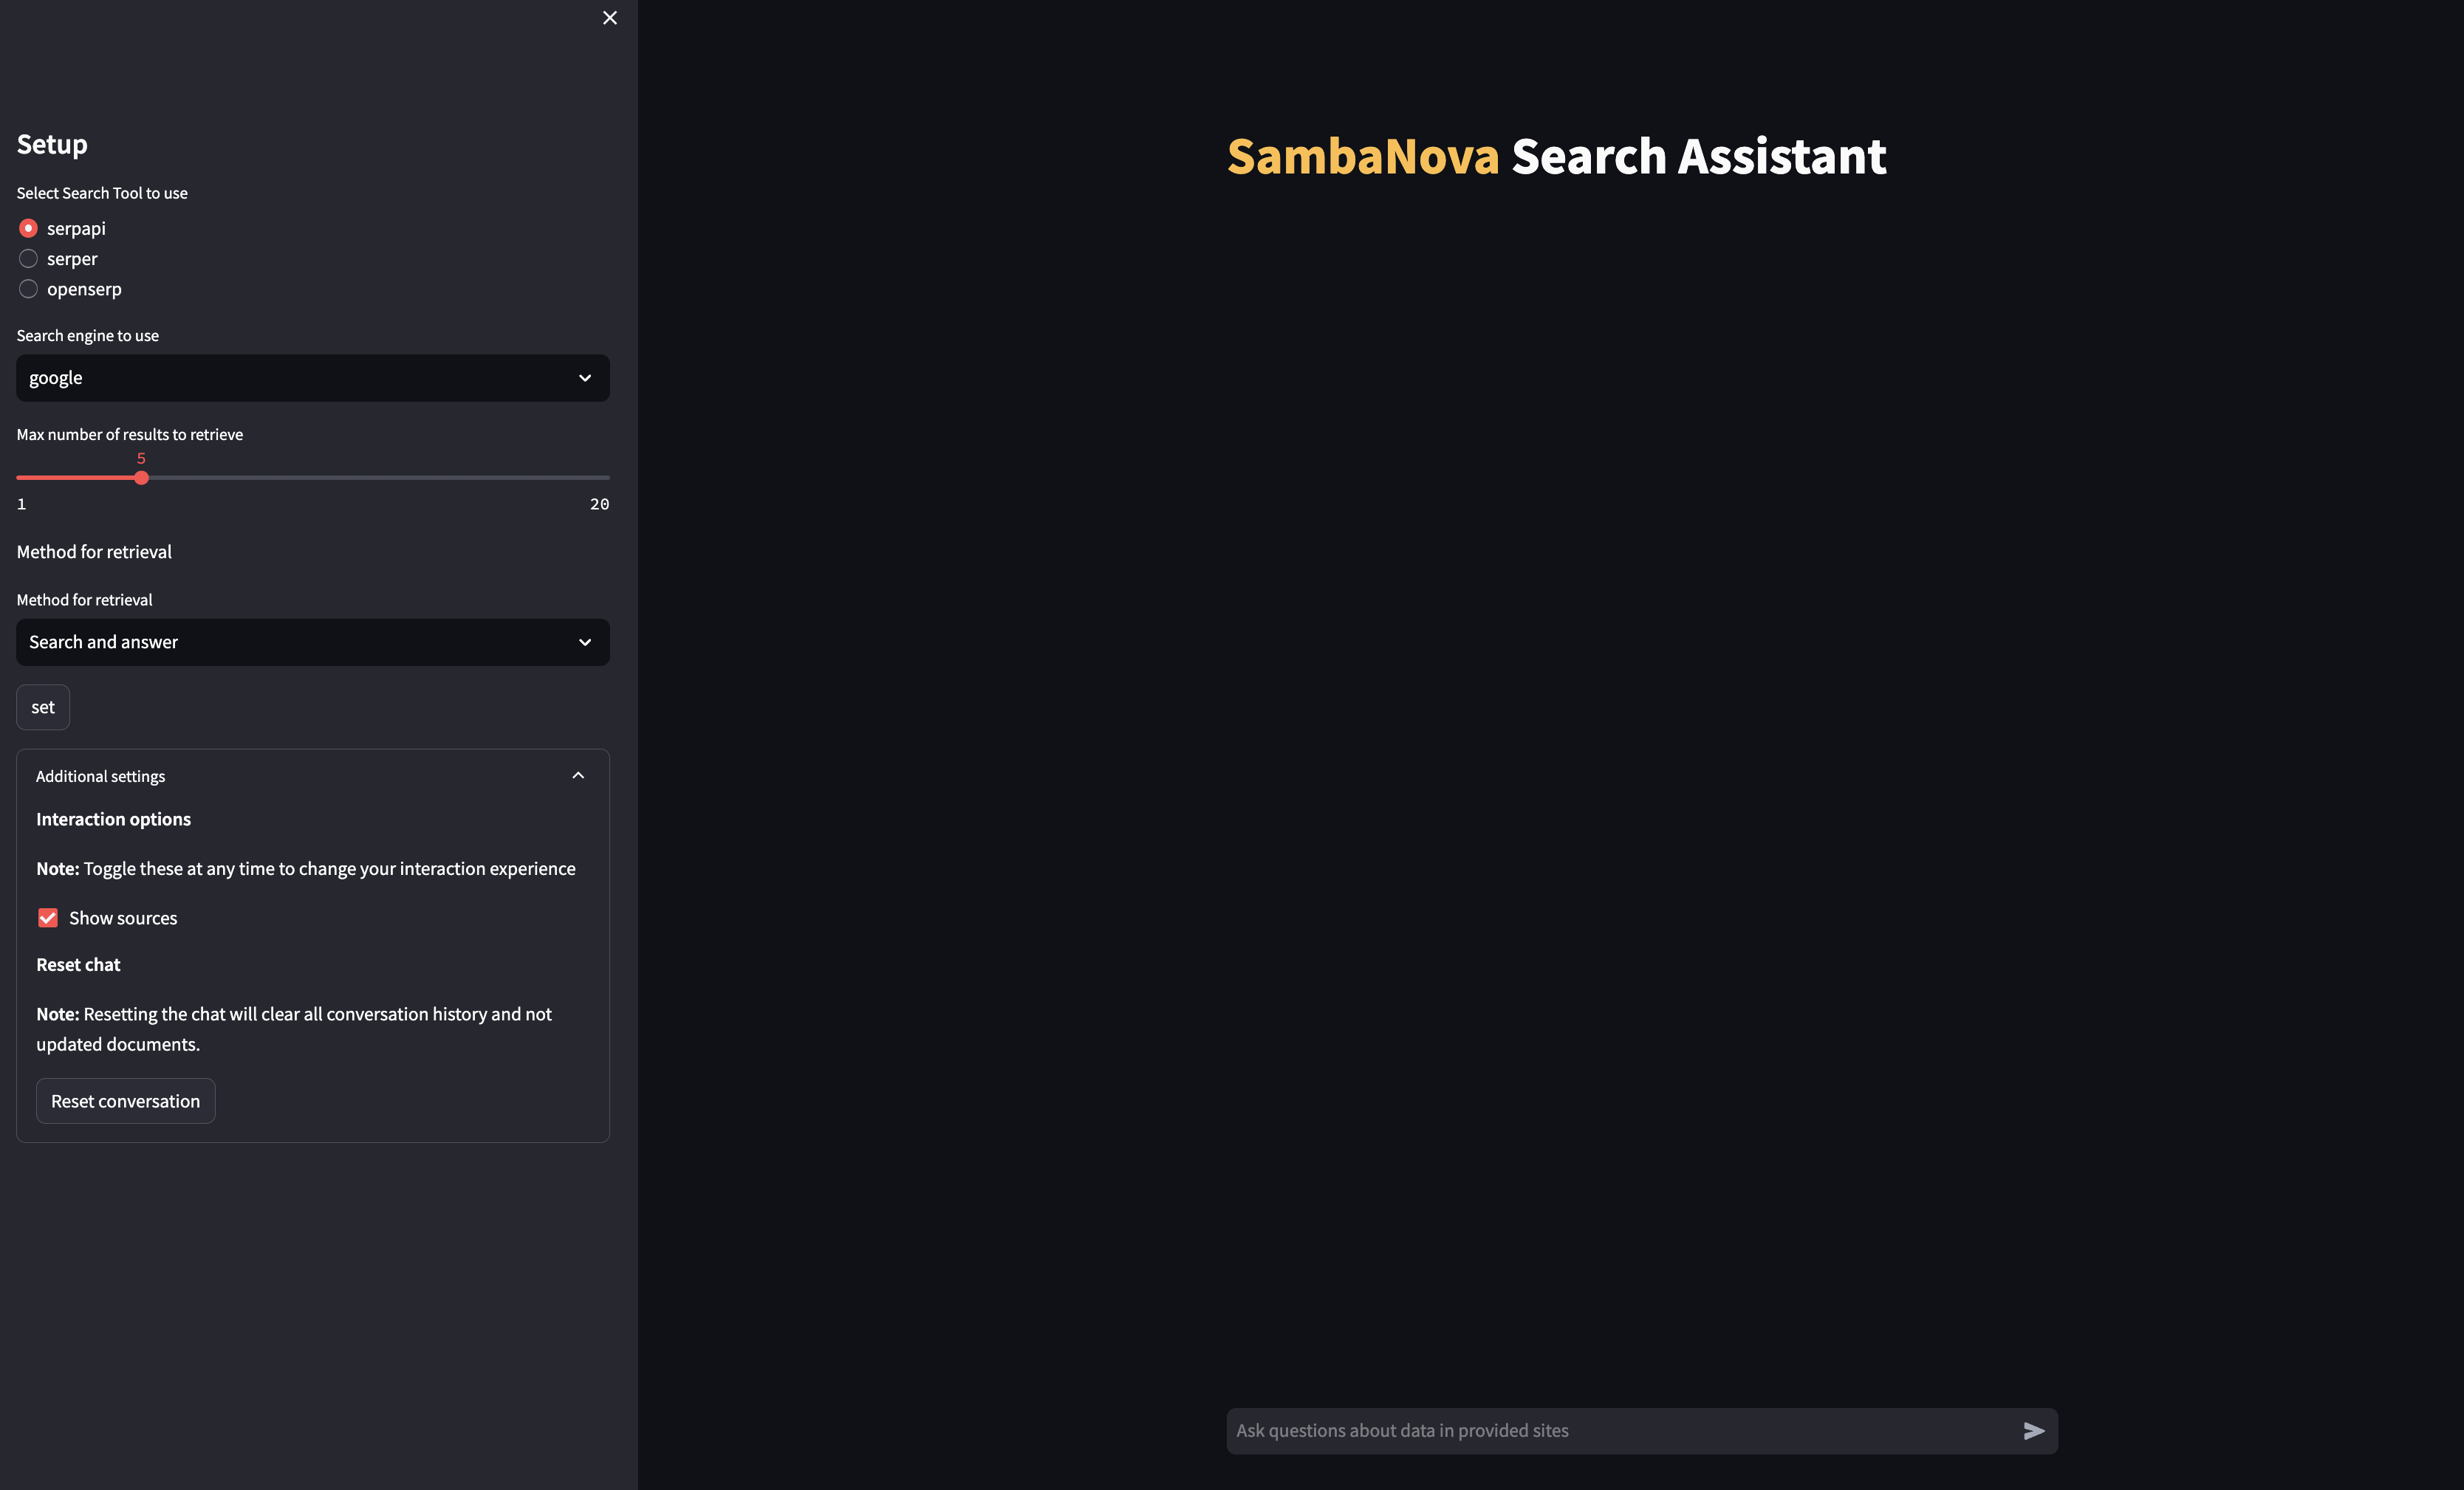2464x1490 pixels.
Task: Click the Setup heading text
Action: click(x=52, y=145)
